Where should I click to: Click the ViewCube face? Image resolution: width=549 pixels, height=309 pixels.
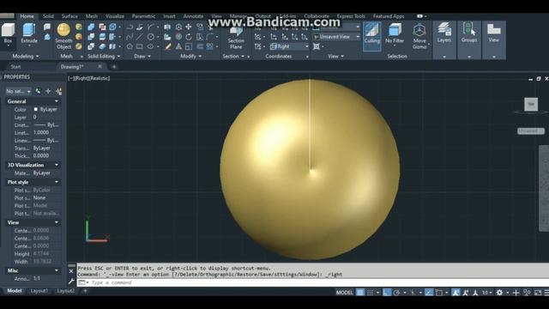point(531,105)
